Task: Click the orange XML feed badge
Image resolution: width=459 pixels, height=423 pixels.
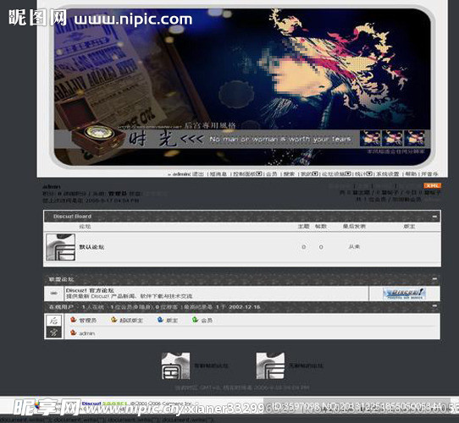Action: [433, 186]
